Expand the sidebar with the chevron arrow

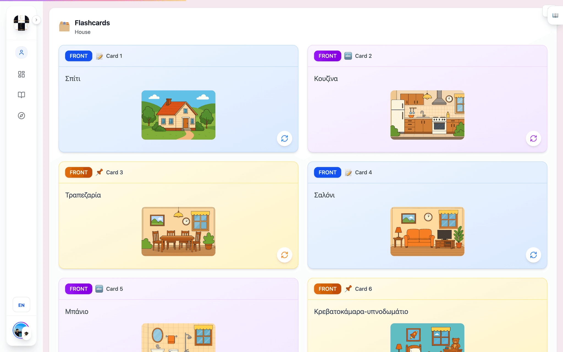[x=36, y=20]
